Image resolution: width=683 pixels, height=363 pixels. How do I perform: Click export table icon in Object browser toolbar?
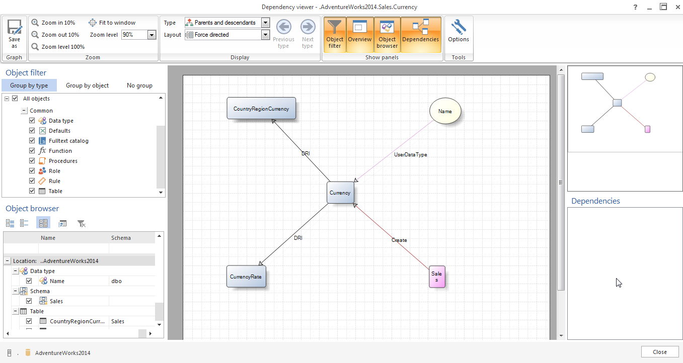click(x=62, y=223)
